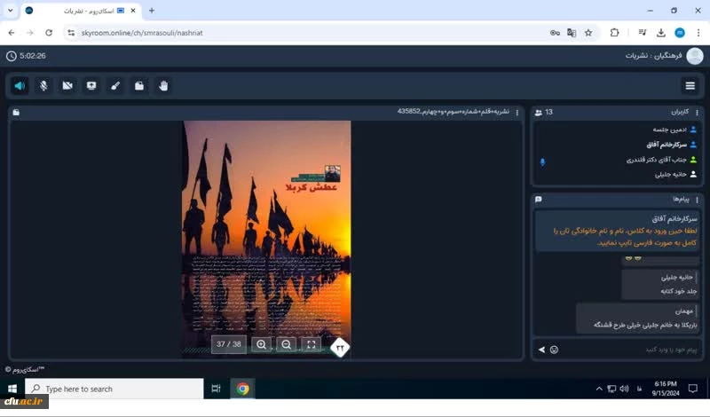Open Chrome from the Windows taskbar
The width and height of the screenshot is (710, 417).
[x=242, y=389]
